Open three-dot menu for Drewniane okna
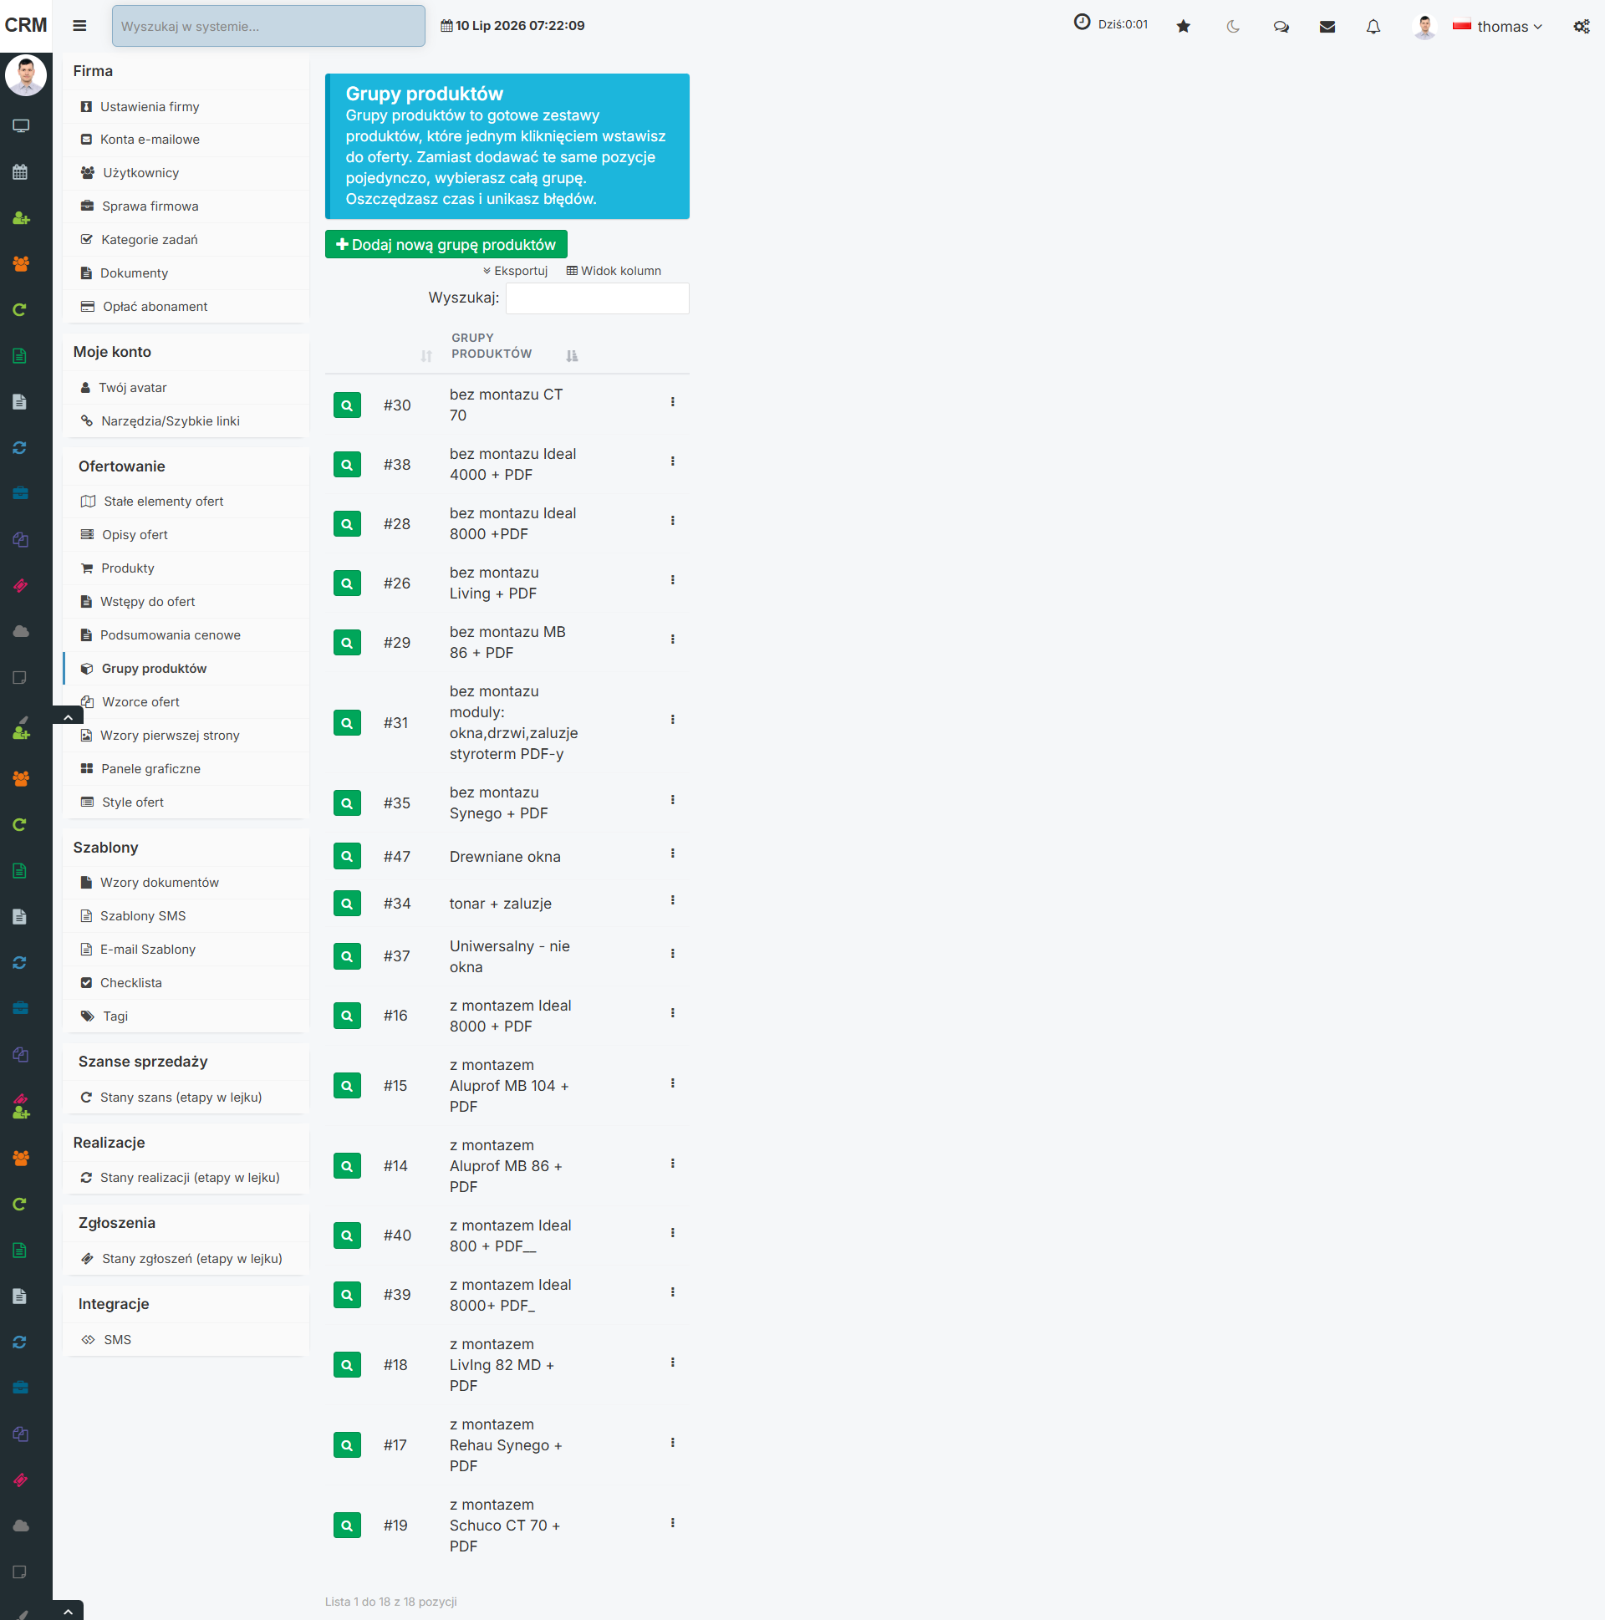This screenshot has height=1620, width=1605. click(x=673, y=853)
